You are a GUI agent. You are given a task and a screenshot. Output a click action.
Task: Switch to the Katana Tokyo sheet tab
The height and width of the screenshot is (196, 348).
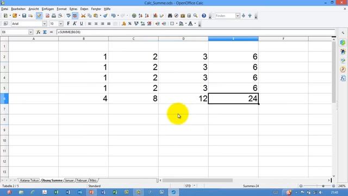(x=29, y=180)
